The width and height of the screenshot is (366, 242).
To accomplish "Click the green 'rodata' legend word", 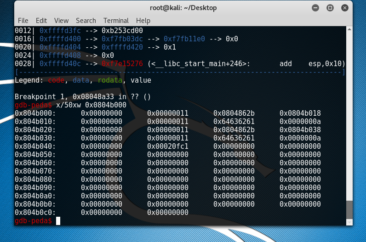I will click(110, 80).
